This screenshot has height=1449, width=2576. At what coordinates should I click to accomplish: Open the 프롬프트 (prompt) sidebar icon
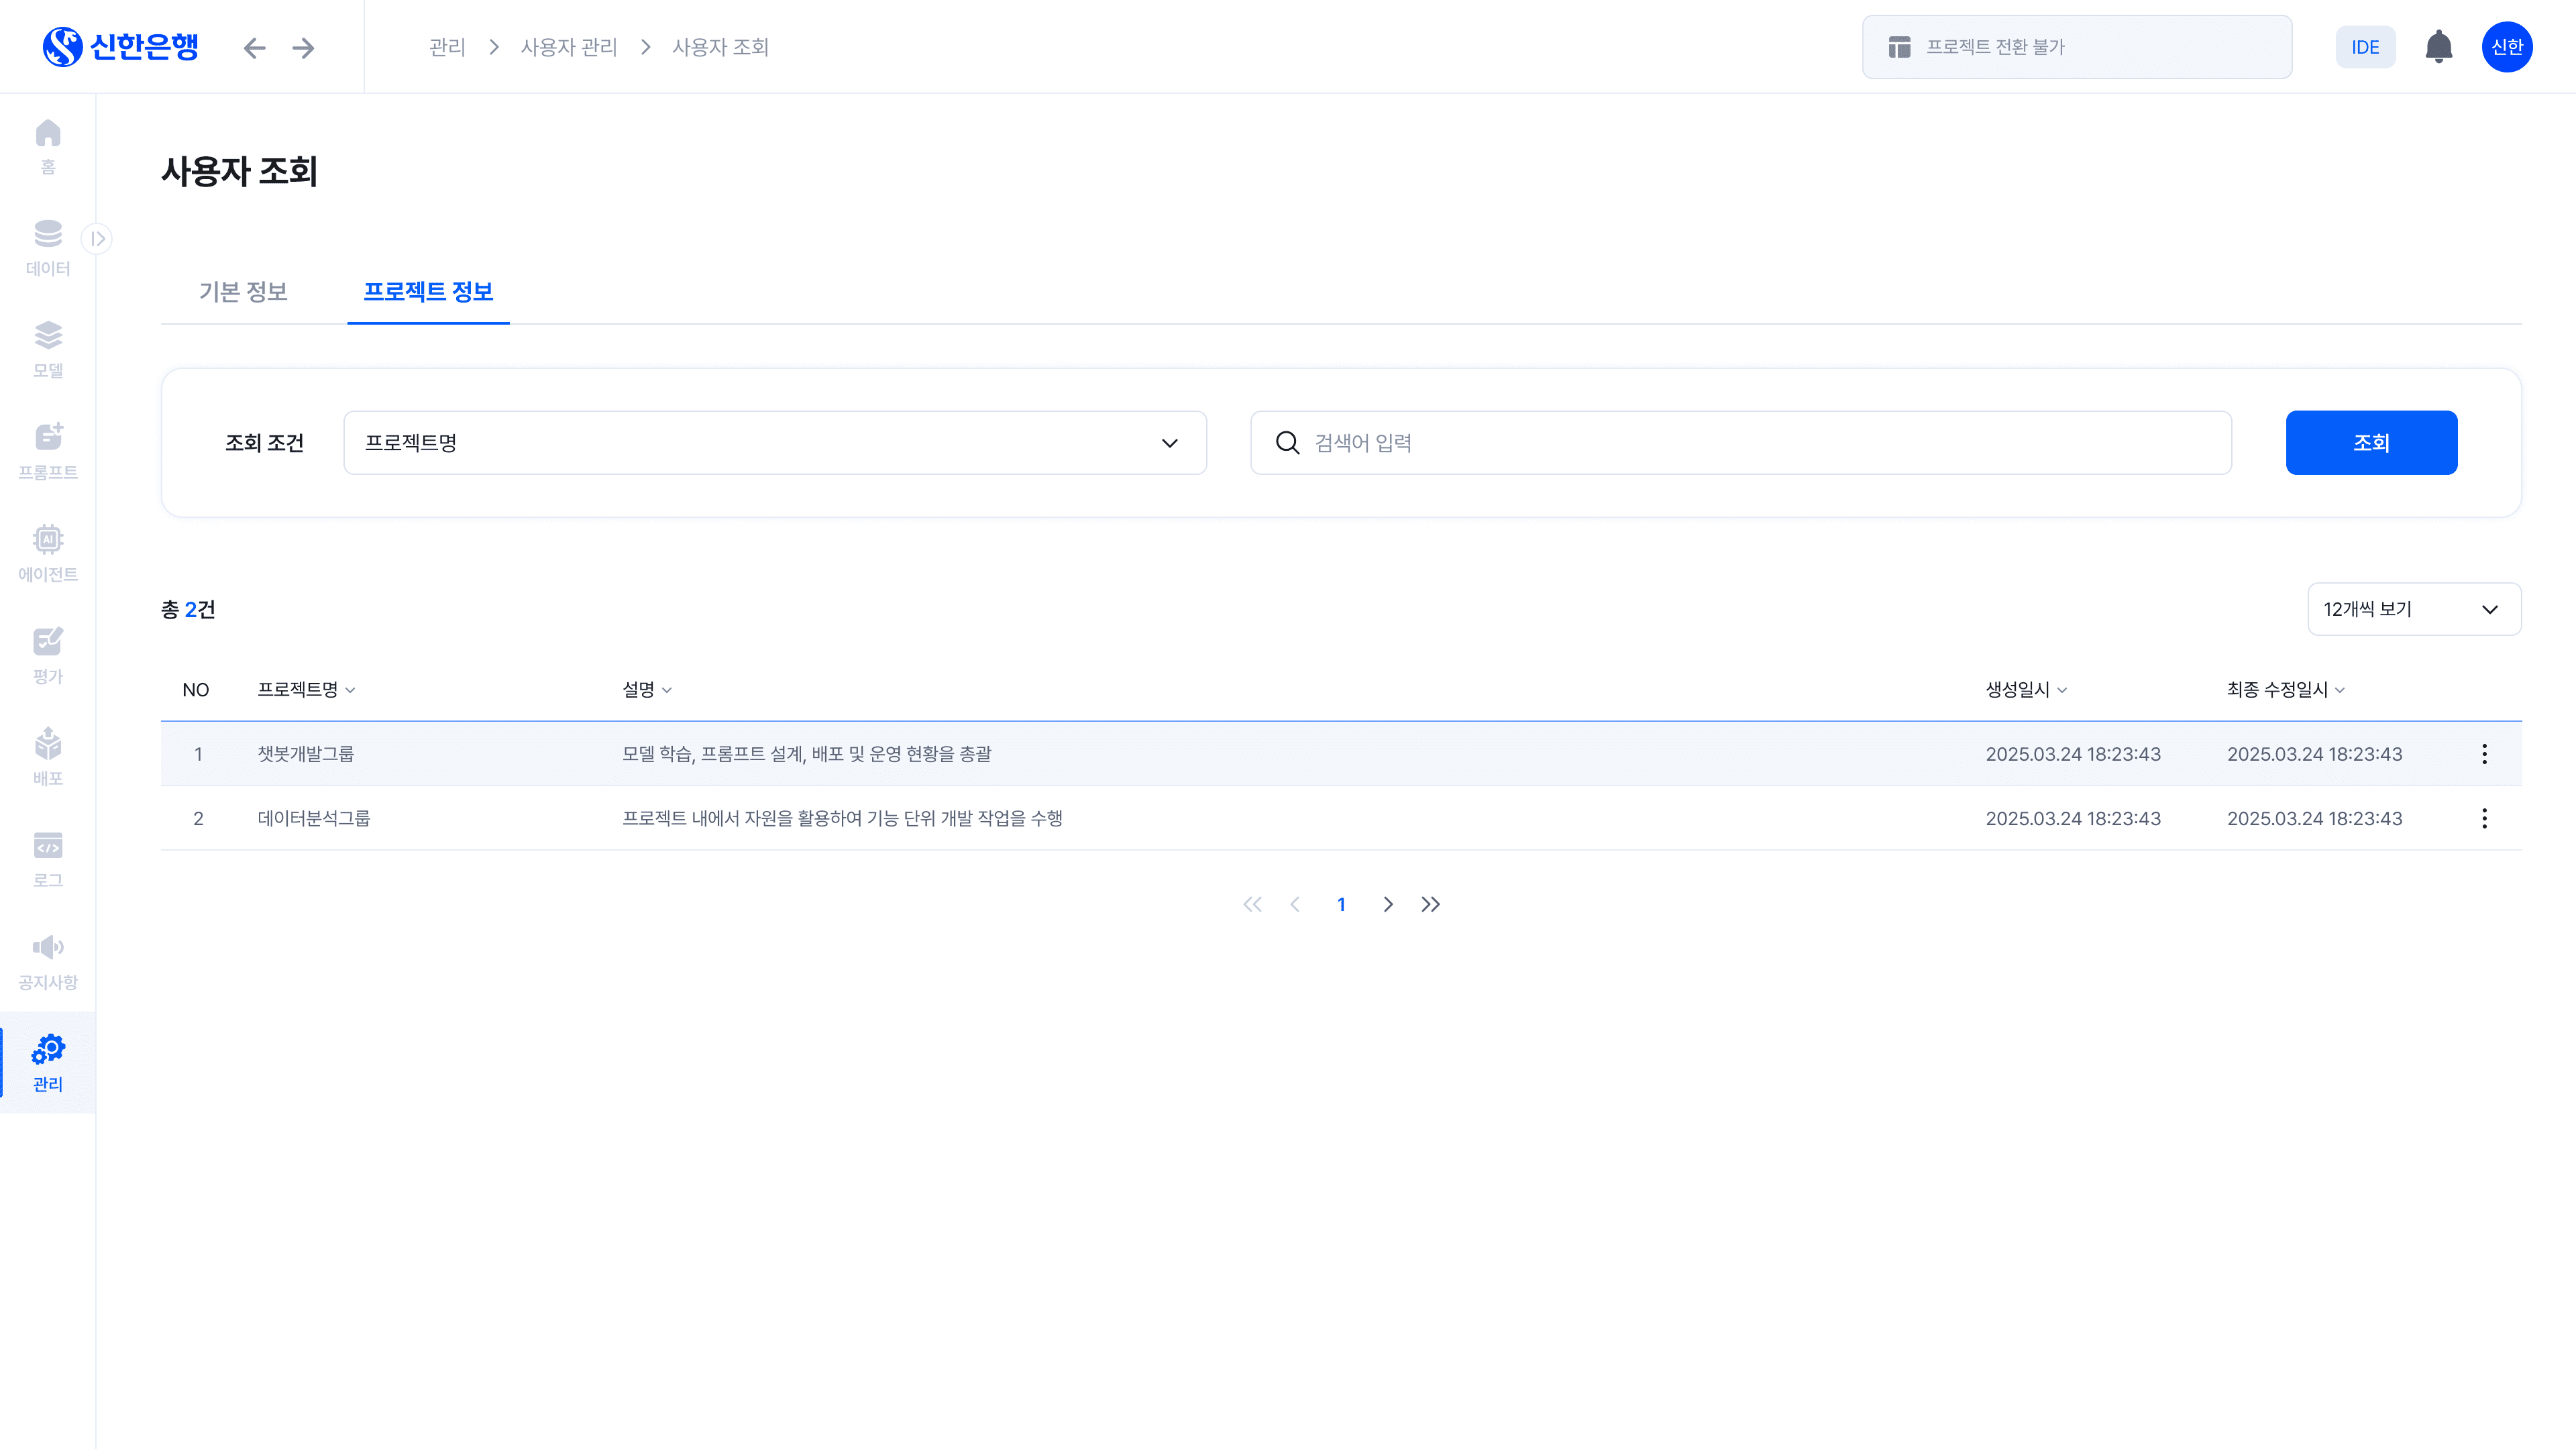(48, 451)
